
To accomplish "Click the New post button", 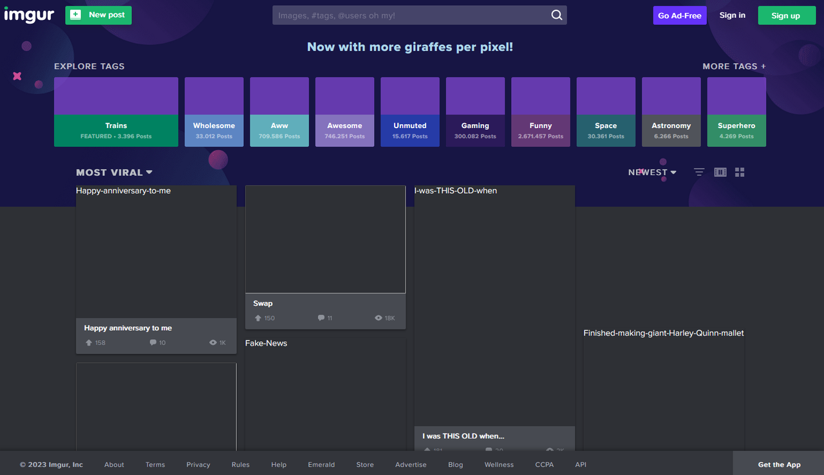I will pyautogui.click(x=98, y=15).
